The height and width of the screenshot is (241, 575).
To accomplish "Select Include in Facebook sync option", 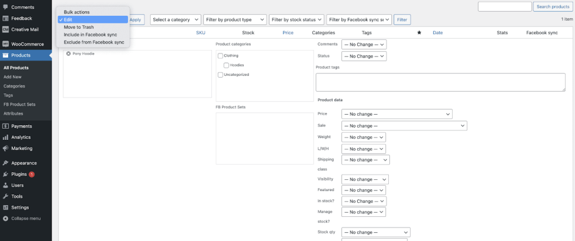I will [x=90, y=35].
